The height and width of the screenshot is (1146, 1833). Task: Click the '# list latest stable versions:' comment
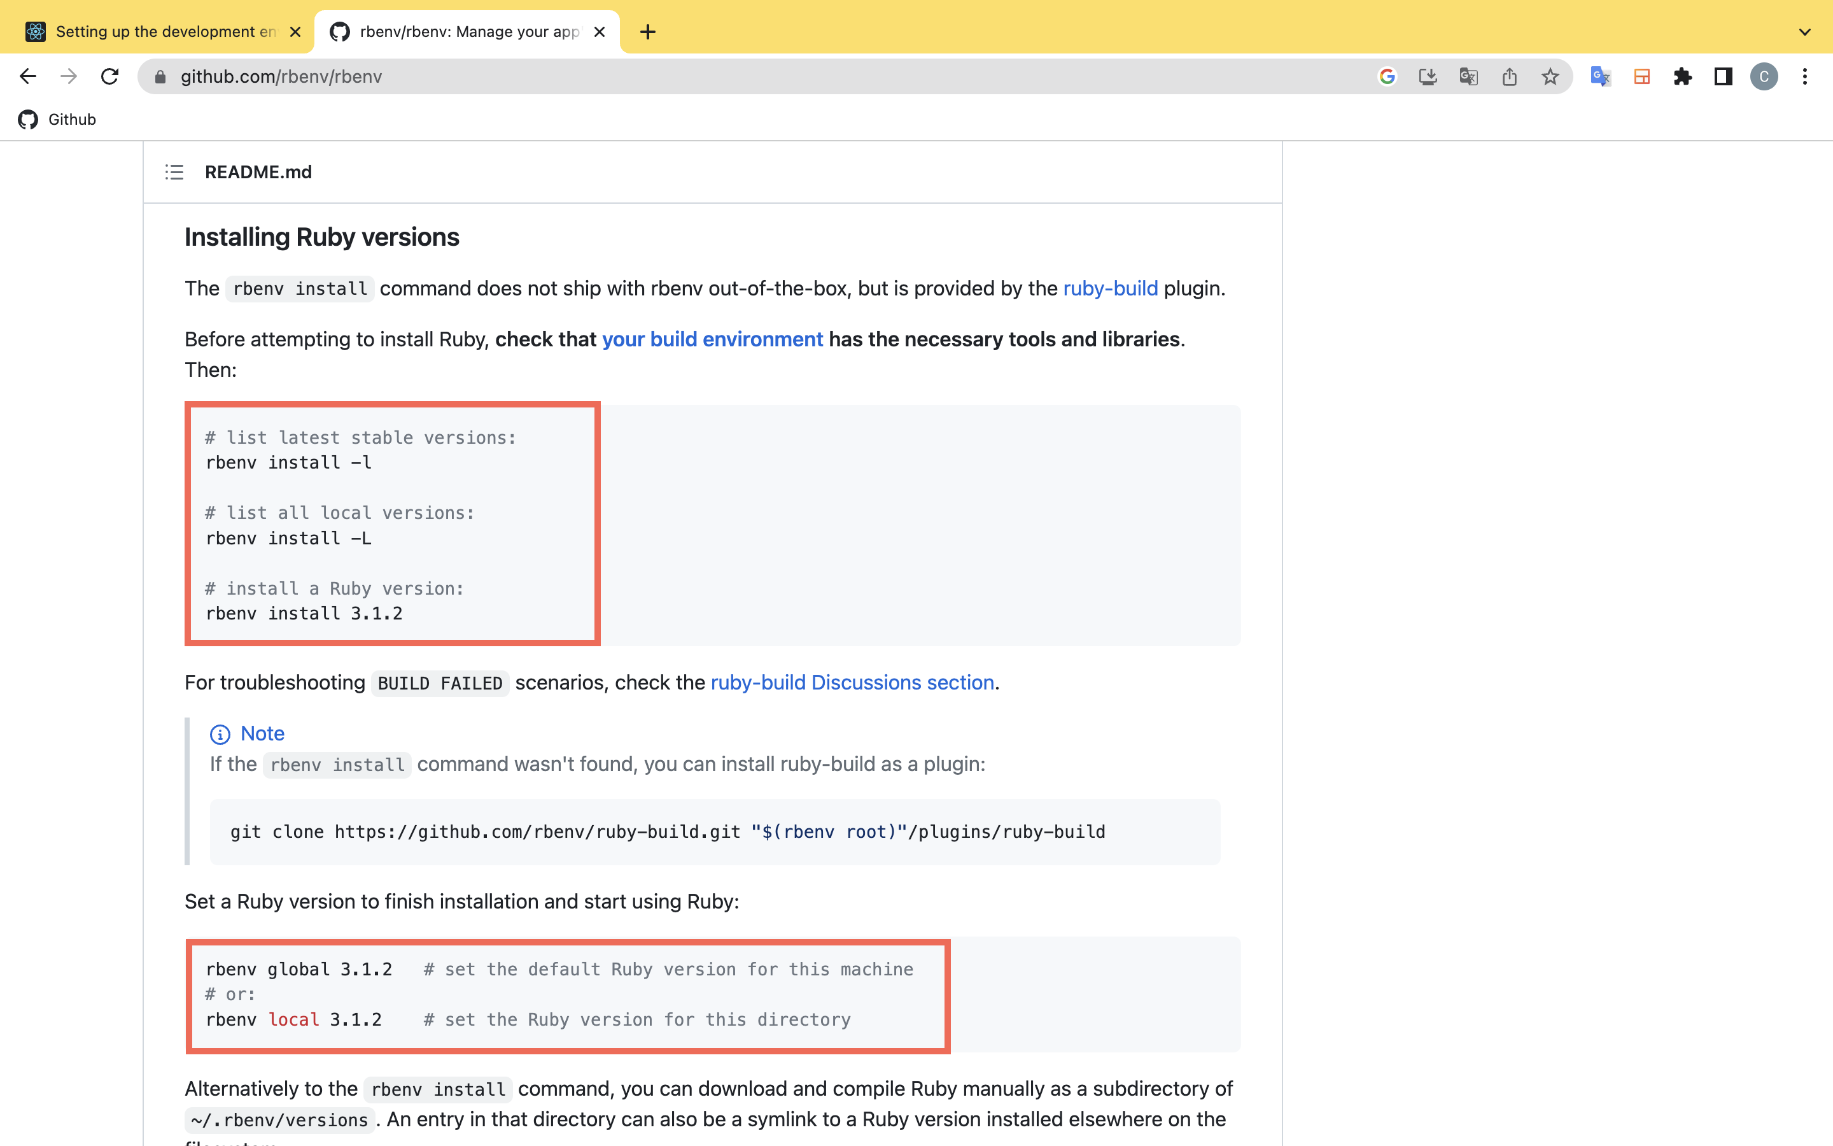click(x=360, y=437)
